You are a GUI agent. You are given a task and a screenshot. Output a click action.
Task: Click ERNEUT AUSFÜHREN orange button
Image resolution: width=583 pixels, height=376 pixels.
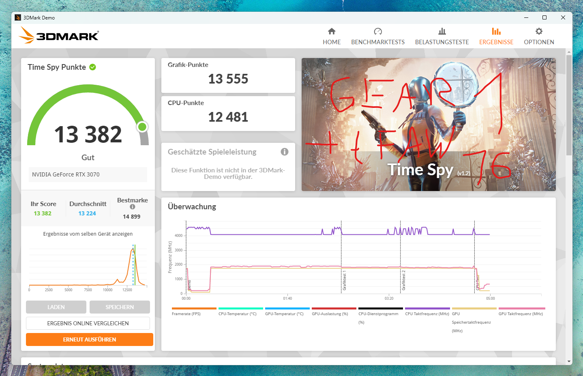coord(90,339)
